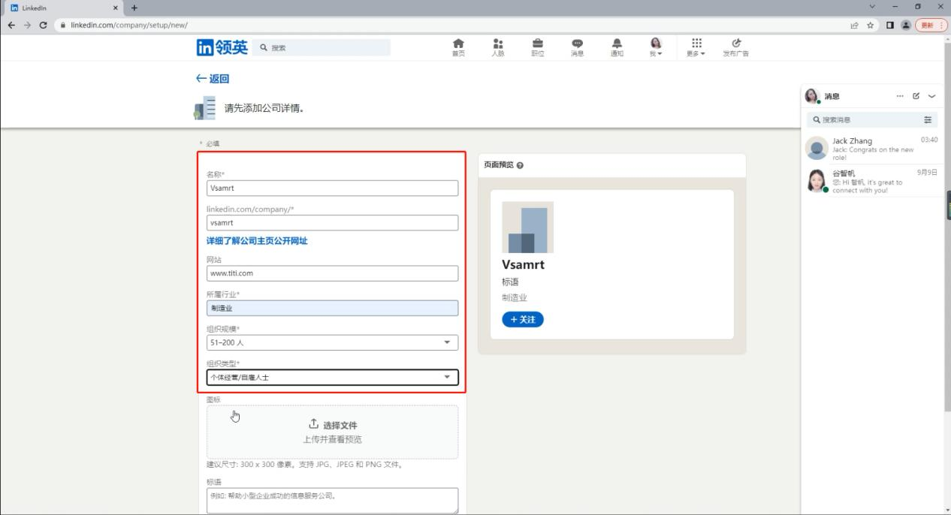Click the 返回 back link

pyautogui.click(x=212, y=79)
